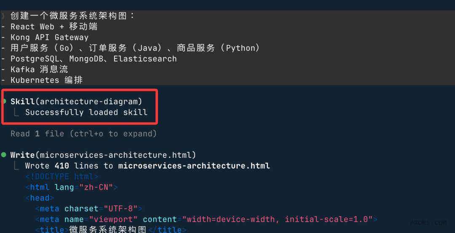The image size is (455, 233).
Task: Click the <!DOCTYPE html> code line
Action: point(62,177)
